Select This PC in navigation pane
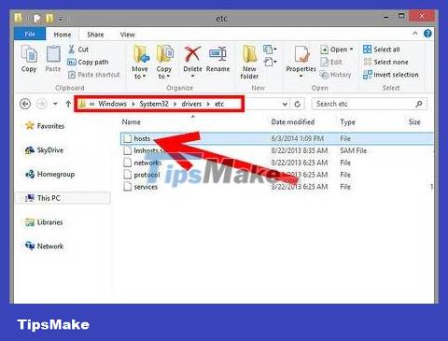 (x=63, y=198)
